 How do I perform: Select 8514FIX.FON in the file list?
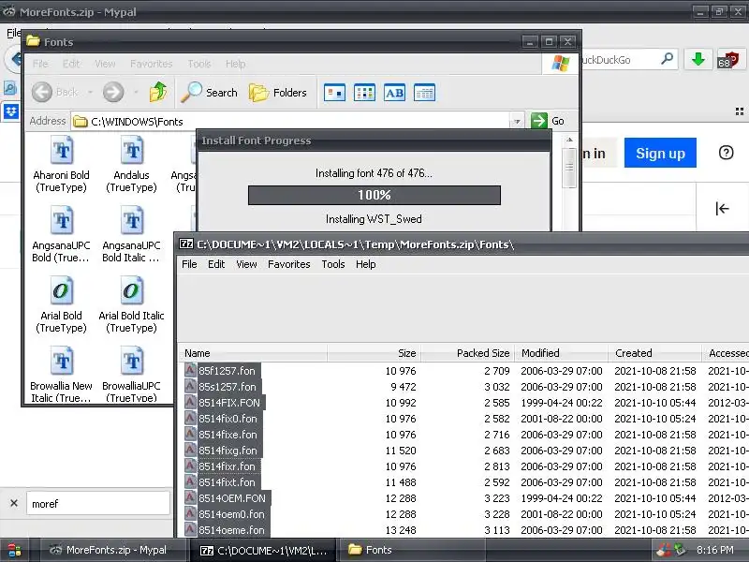tap(229, 403)
